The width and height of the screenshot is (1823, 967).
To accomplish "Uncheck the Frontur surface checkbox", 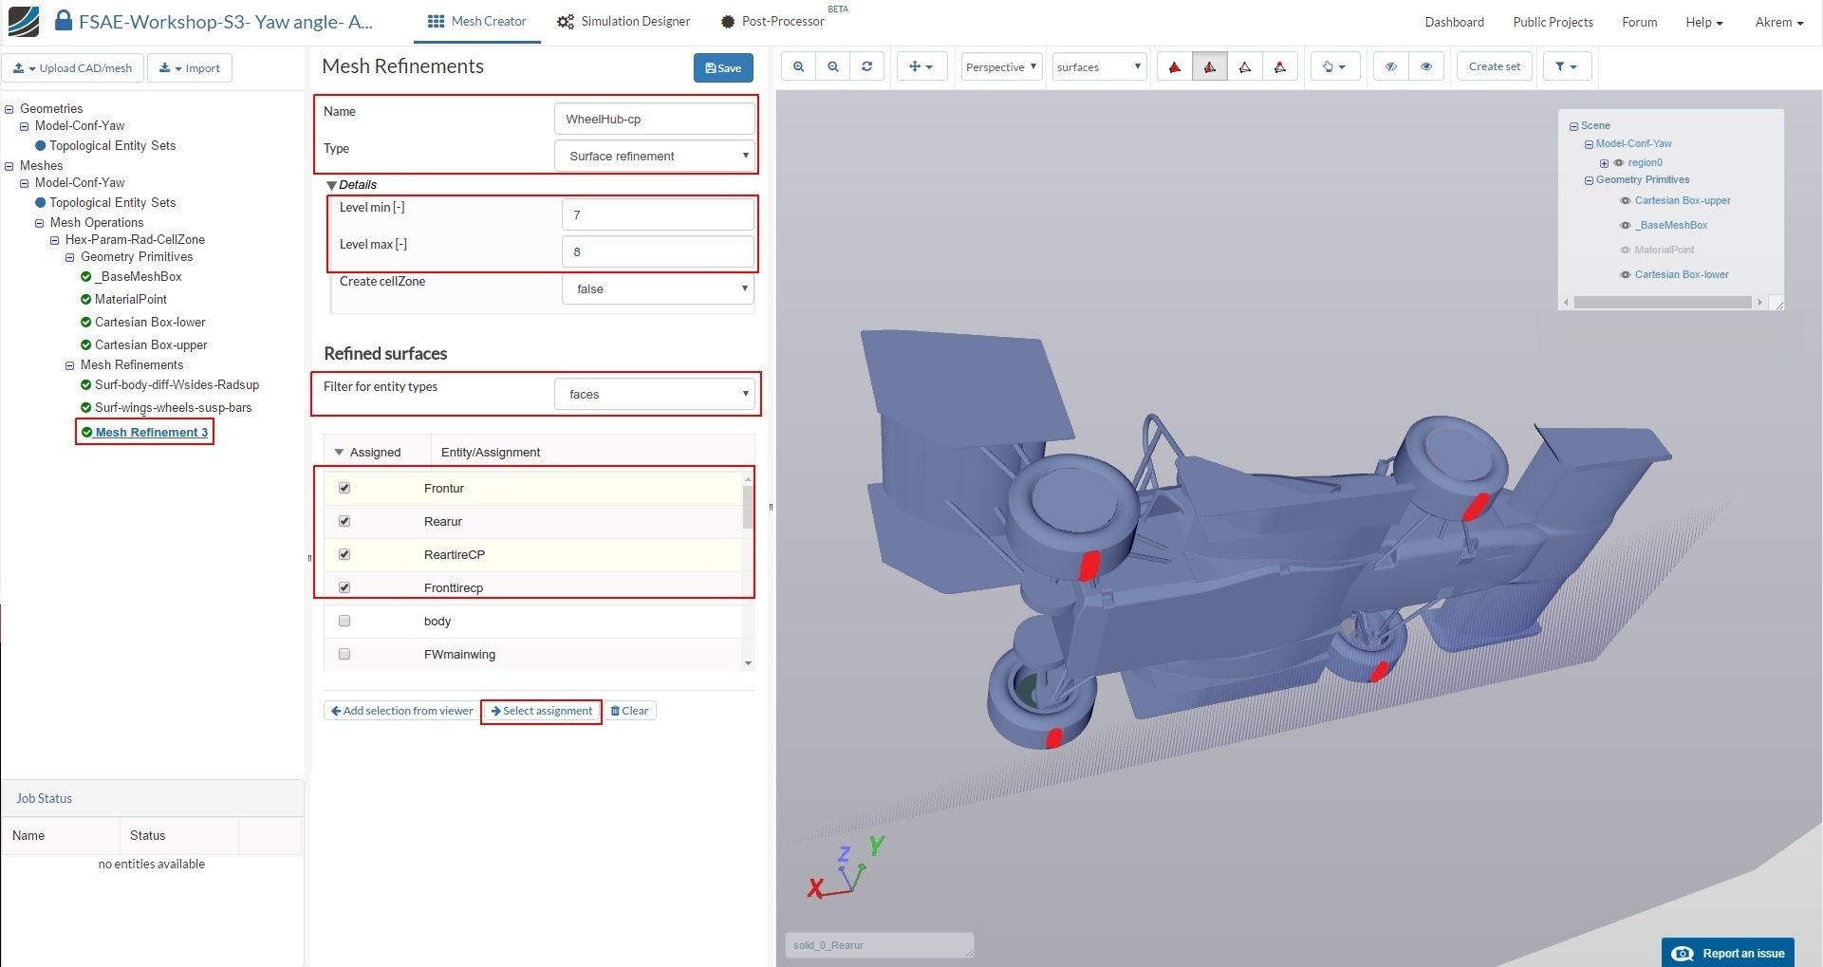I will (344, 488).
